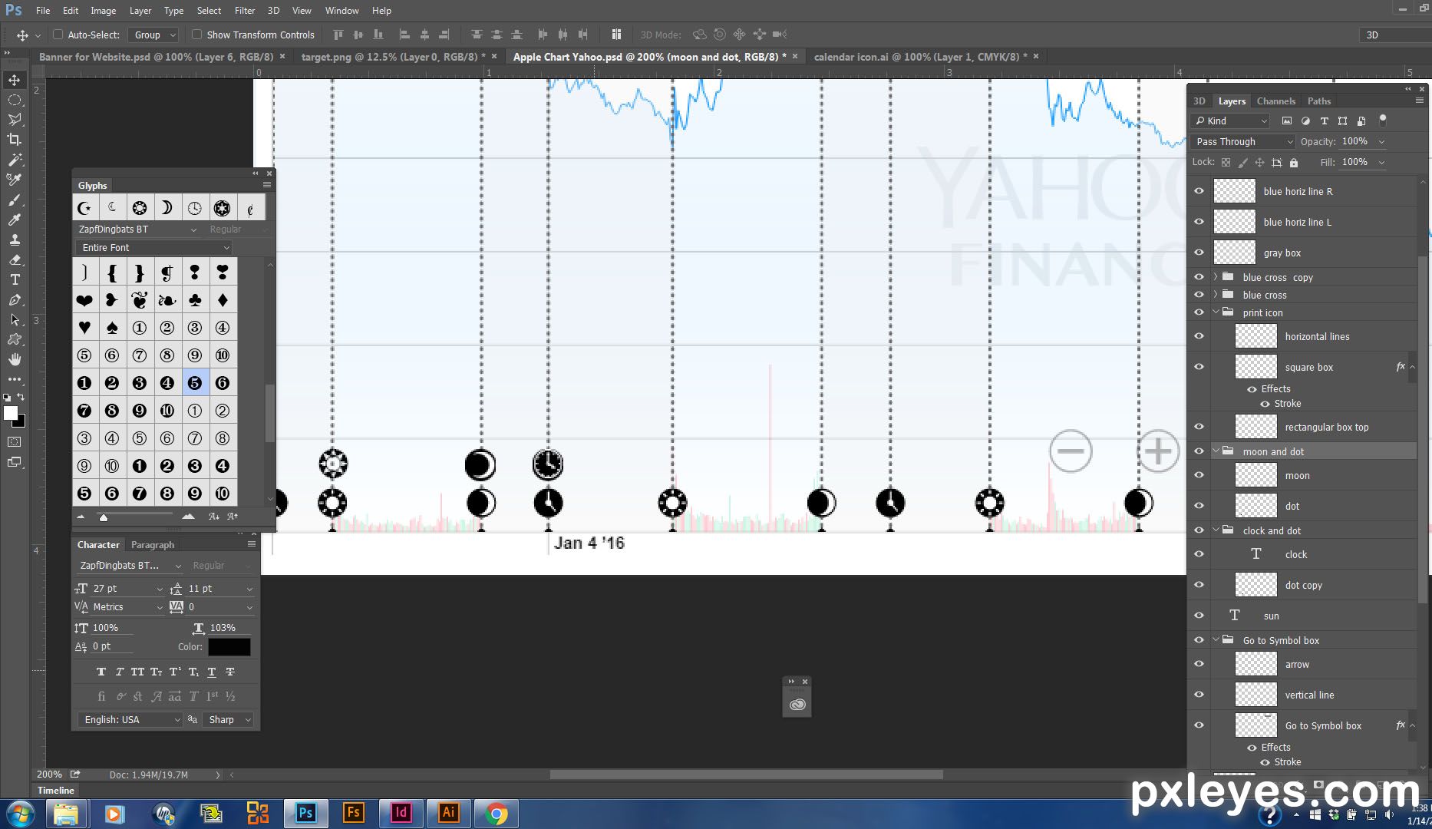This screenshot has width=1432, height=829.
Task: Open the Filter menu
Action: coord(245,11)
